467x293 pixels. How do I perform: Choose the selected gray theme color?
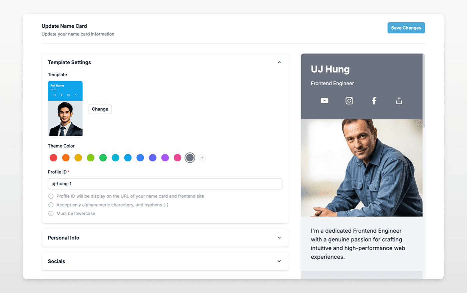190,158
